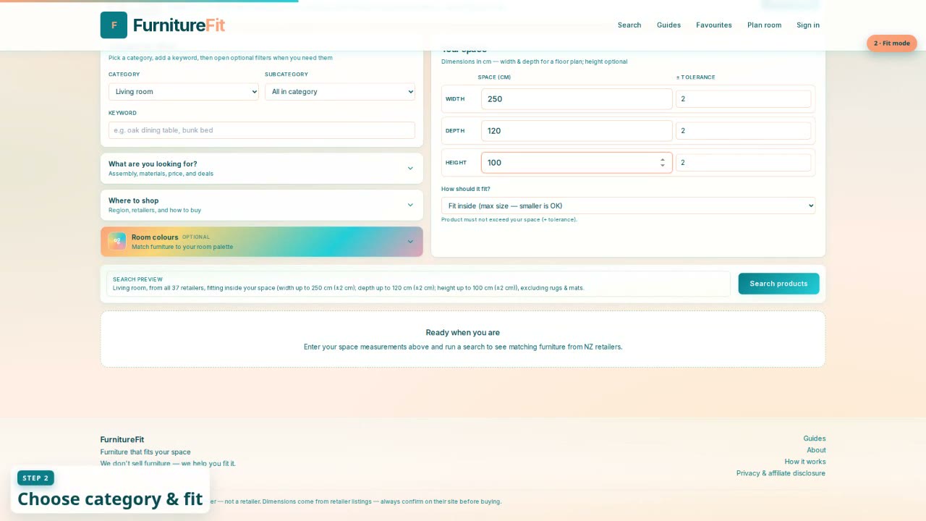This screenshot has width=926, height=521.
Task: Expand the What are you looking for section
Action: coord(262,169)
